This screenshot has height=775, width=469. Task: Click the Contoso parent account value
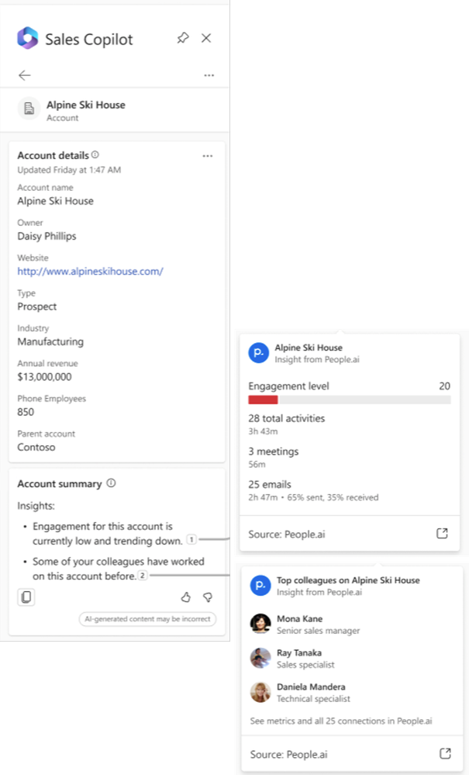(36, 447)
